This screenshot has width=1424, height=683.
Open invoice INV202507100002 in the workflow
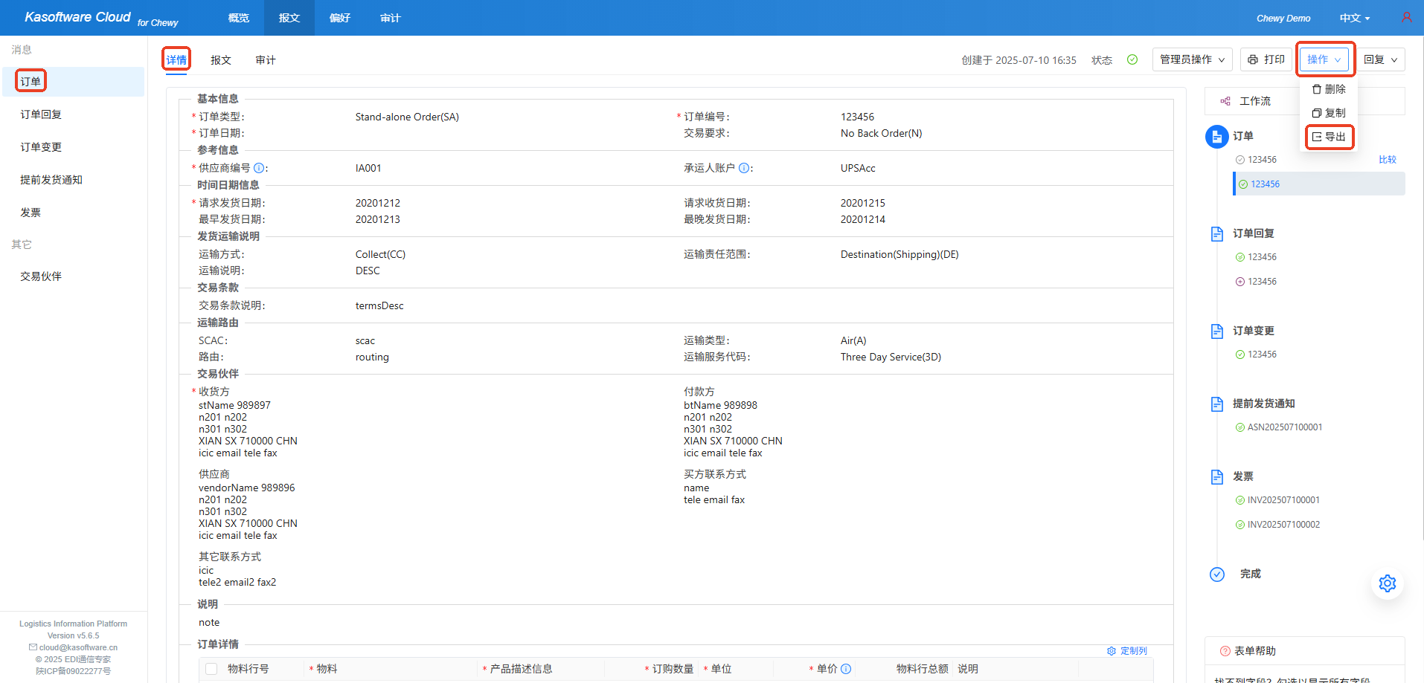[x=1283, y=525]
